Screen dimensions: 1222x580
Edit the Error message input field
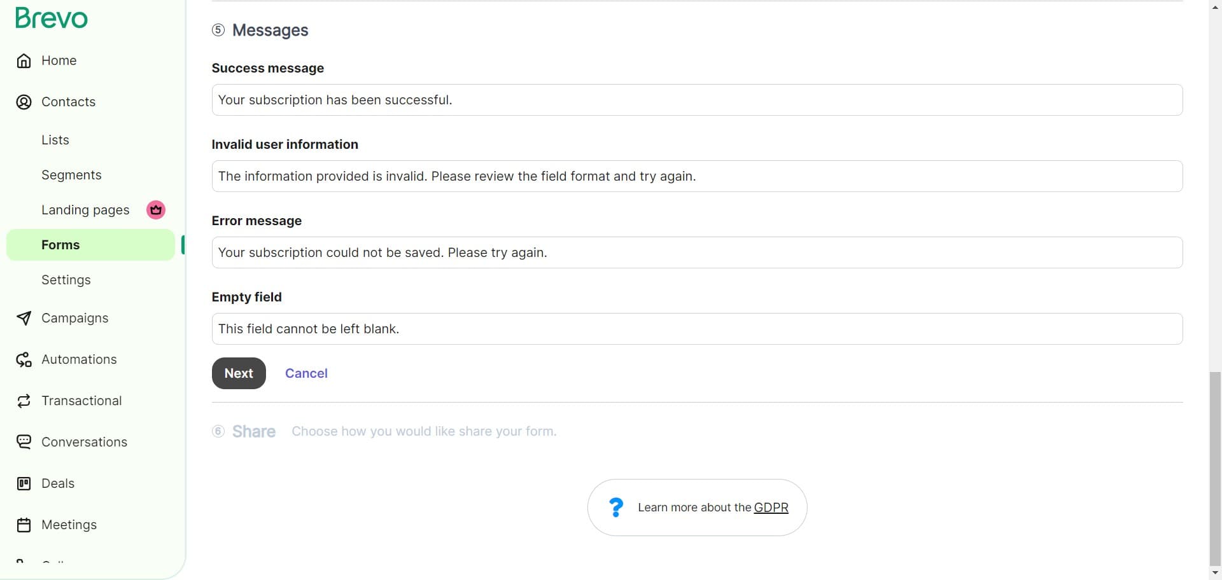696,252
